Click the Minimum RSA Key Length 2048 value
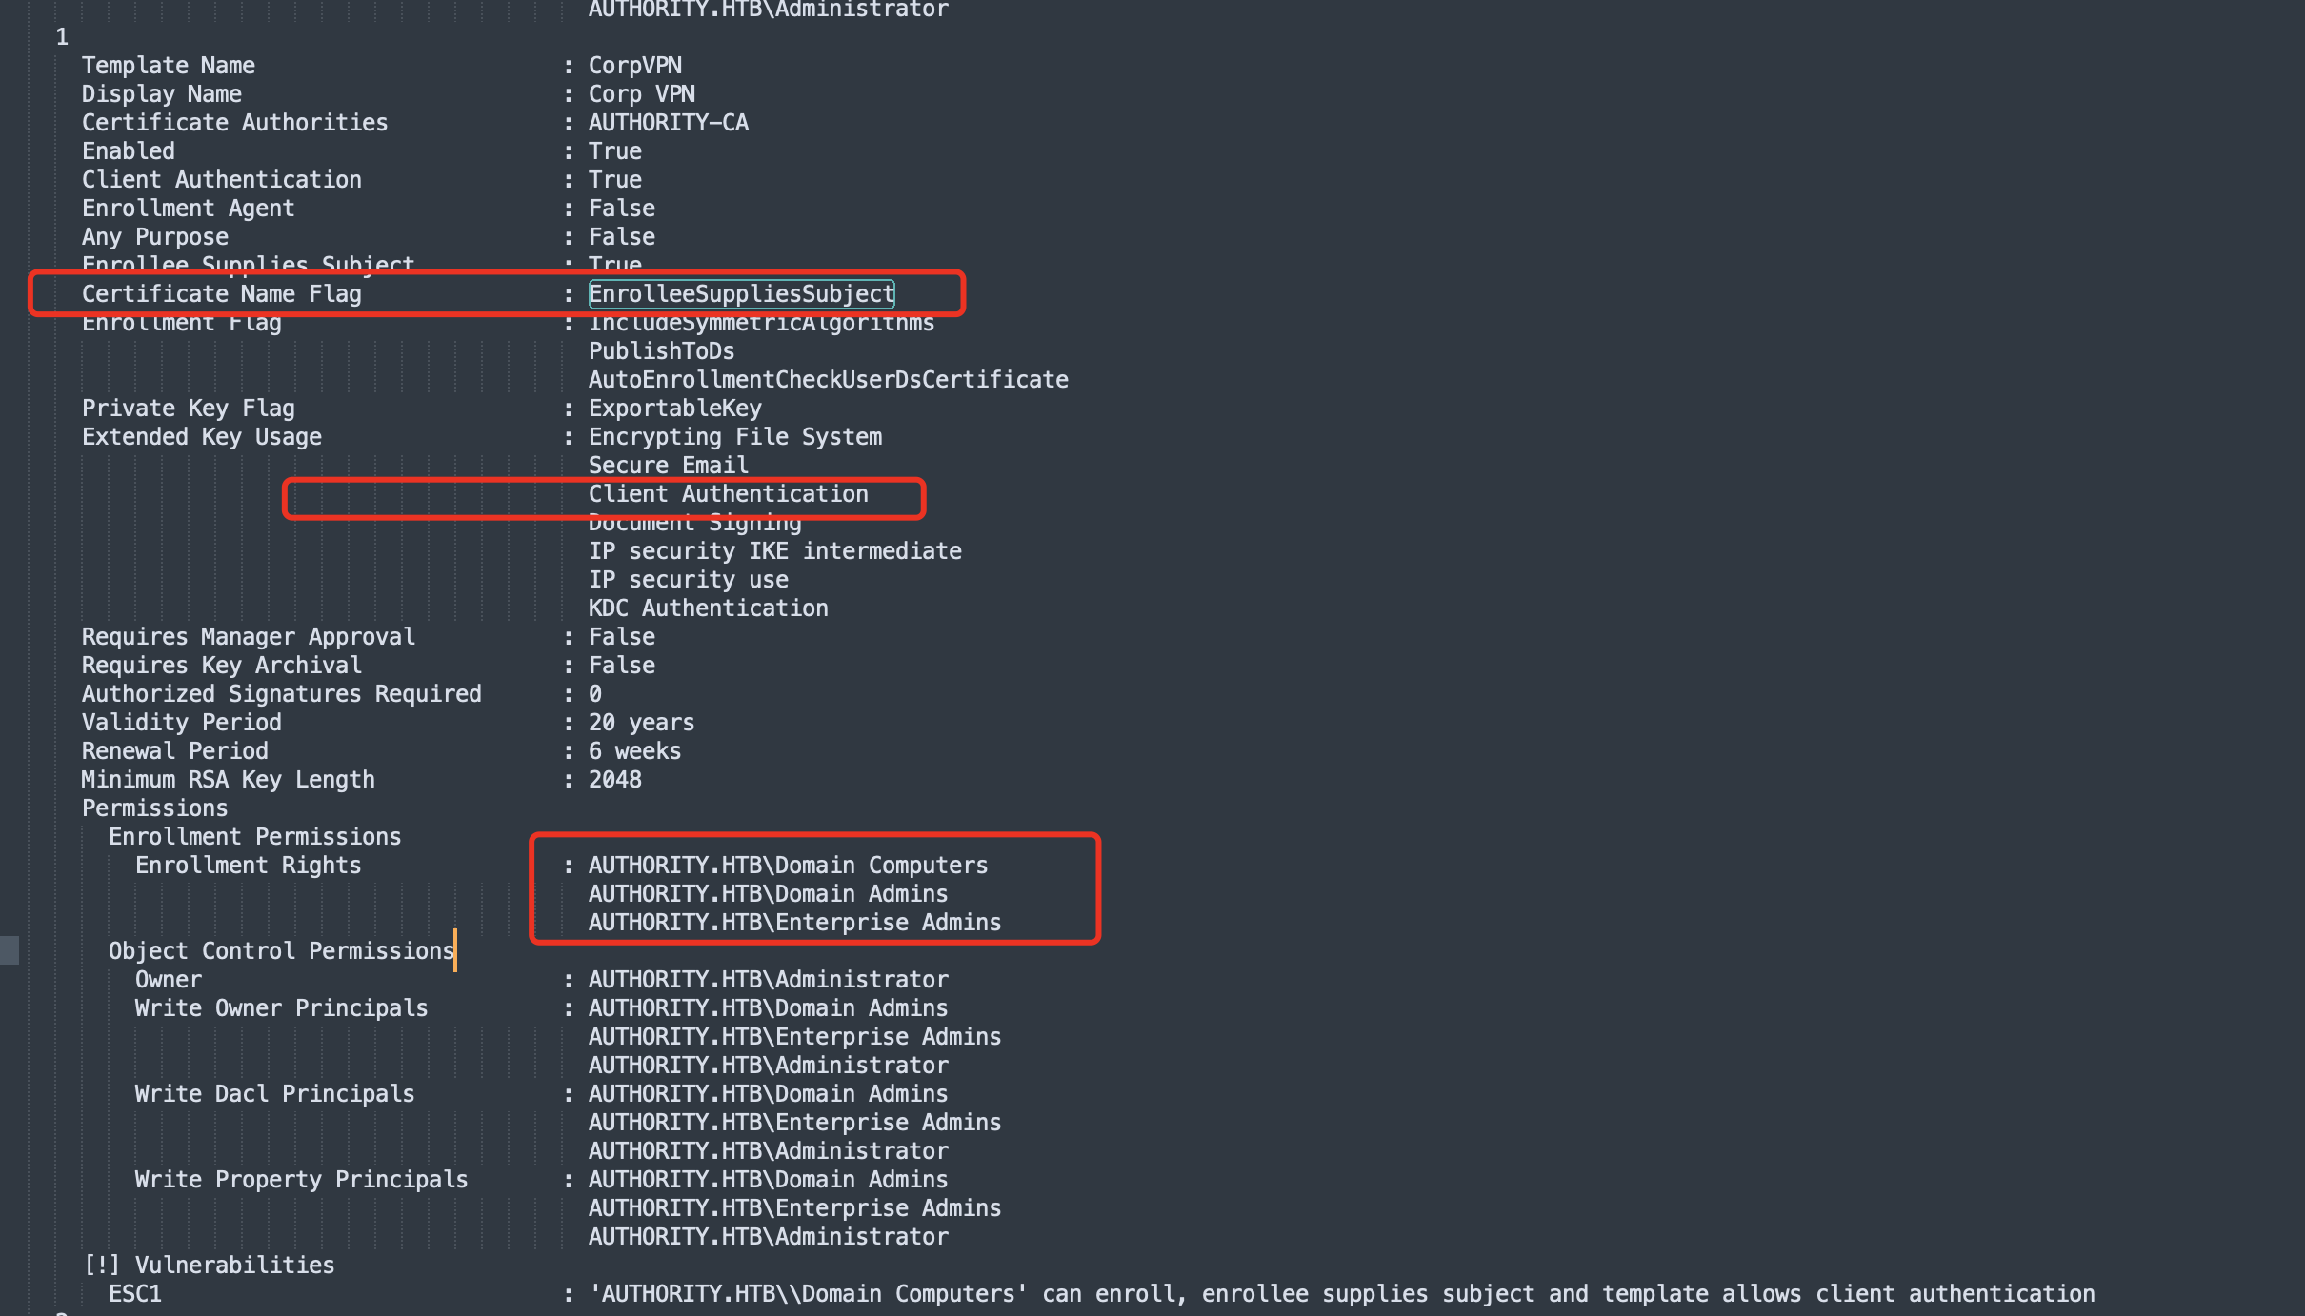This screenshot has width=2305, height=1316. [614, 780]
